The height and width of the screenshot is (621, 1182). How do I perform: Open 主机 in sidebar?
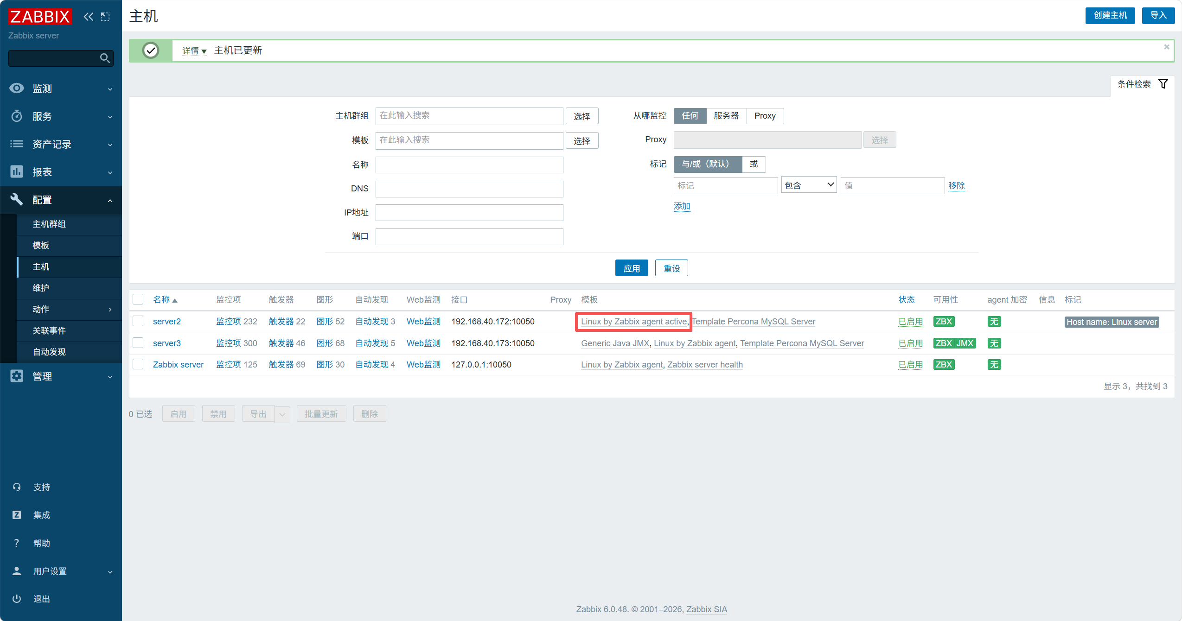(x=70, y=267)
